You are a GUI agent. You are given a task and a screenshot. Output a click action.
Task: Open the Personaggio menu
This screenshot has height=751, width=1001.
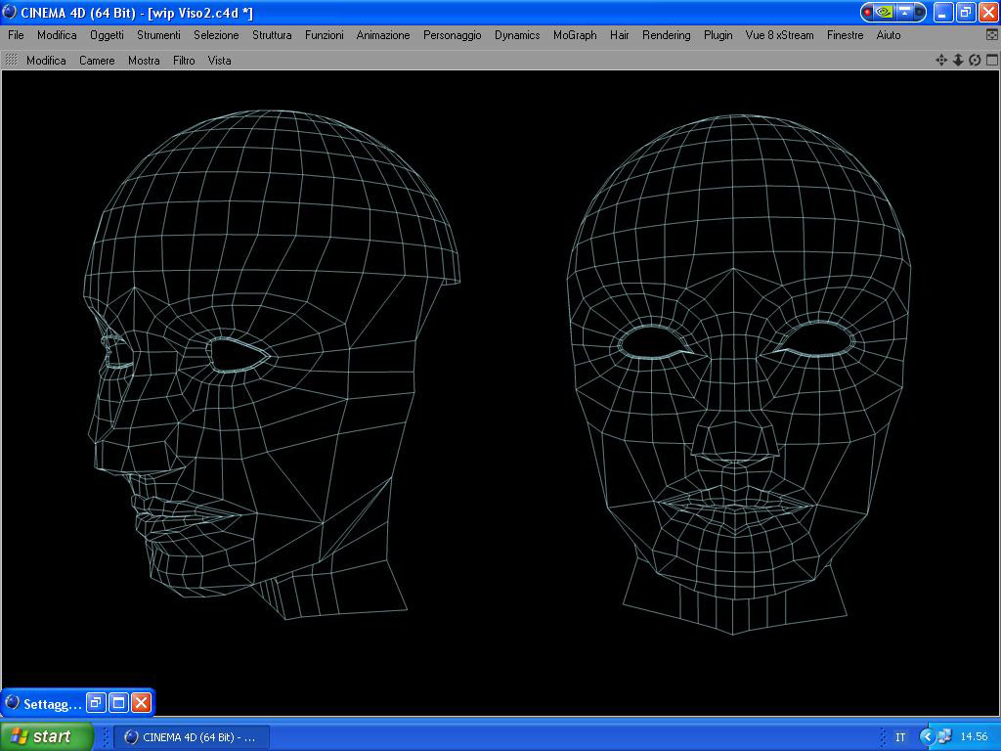(x=452, y=35)
